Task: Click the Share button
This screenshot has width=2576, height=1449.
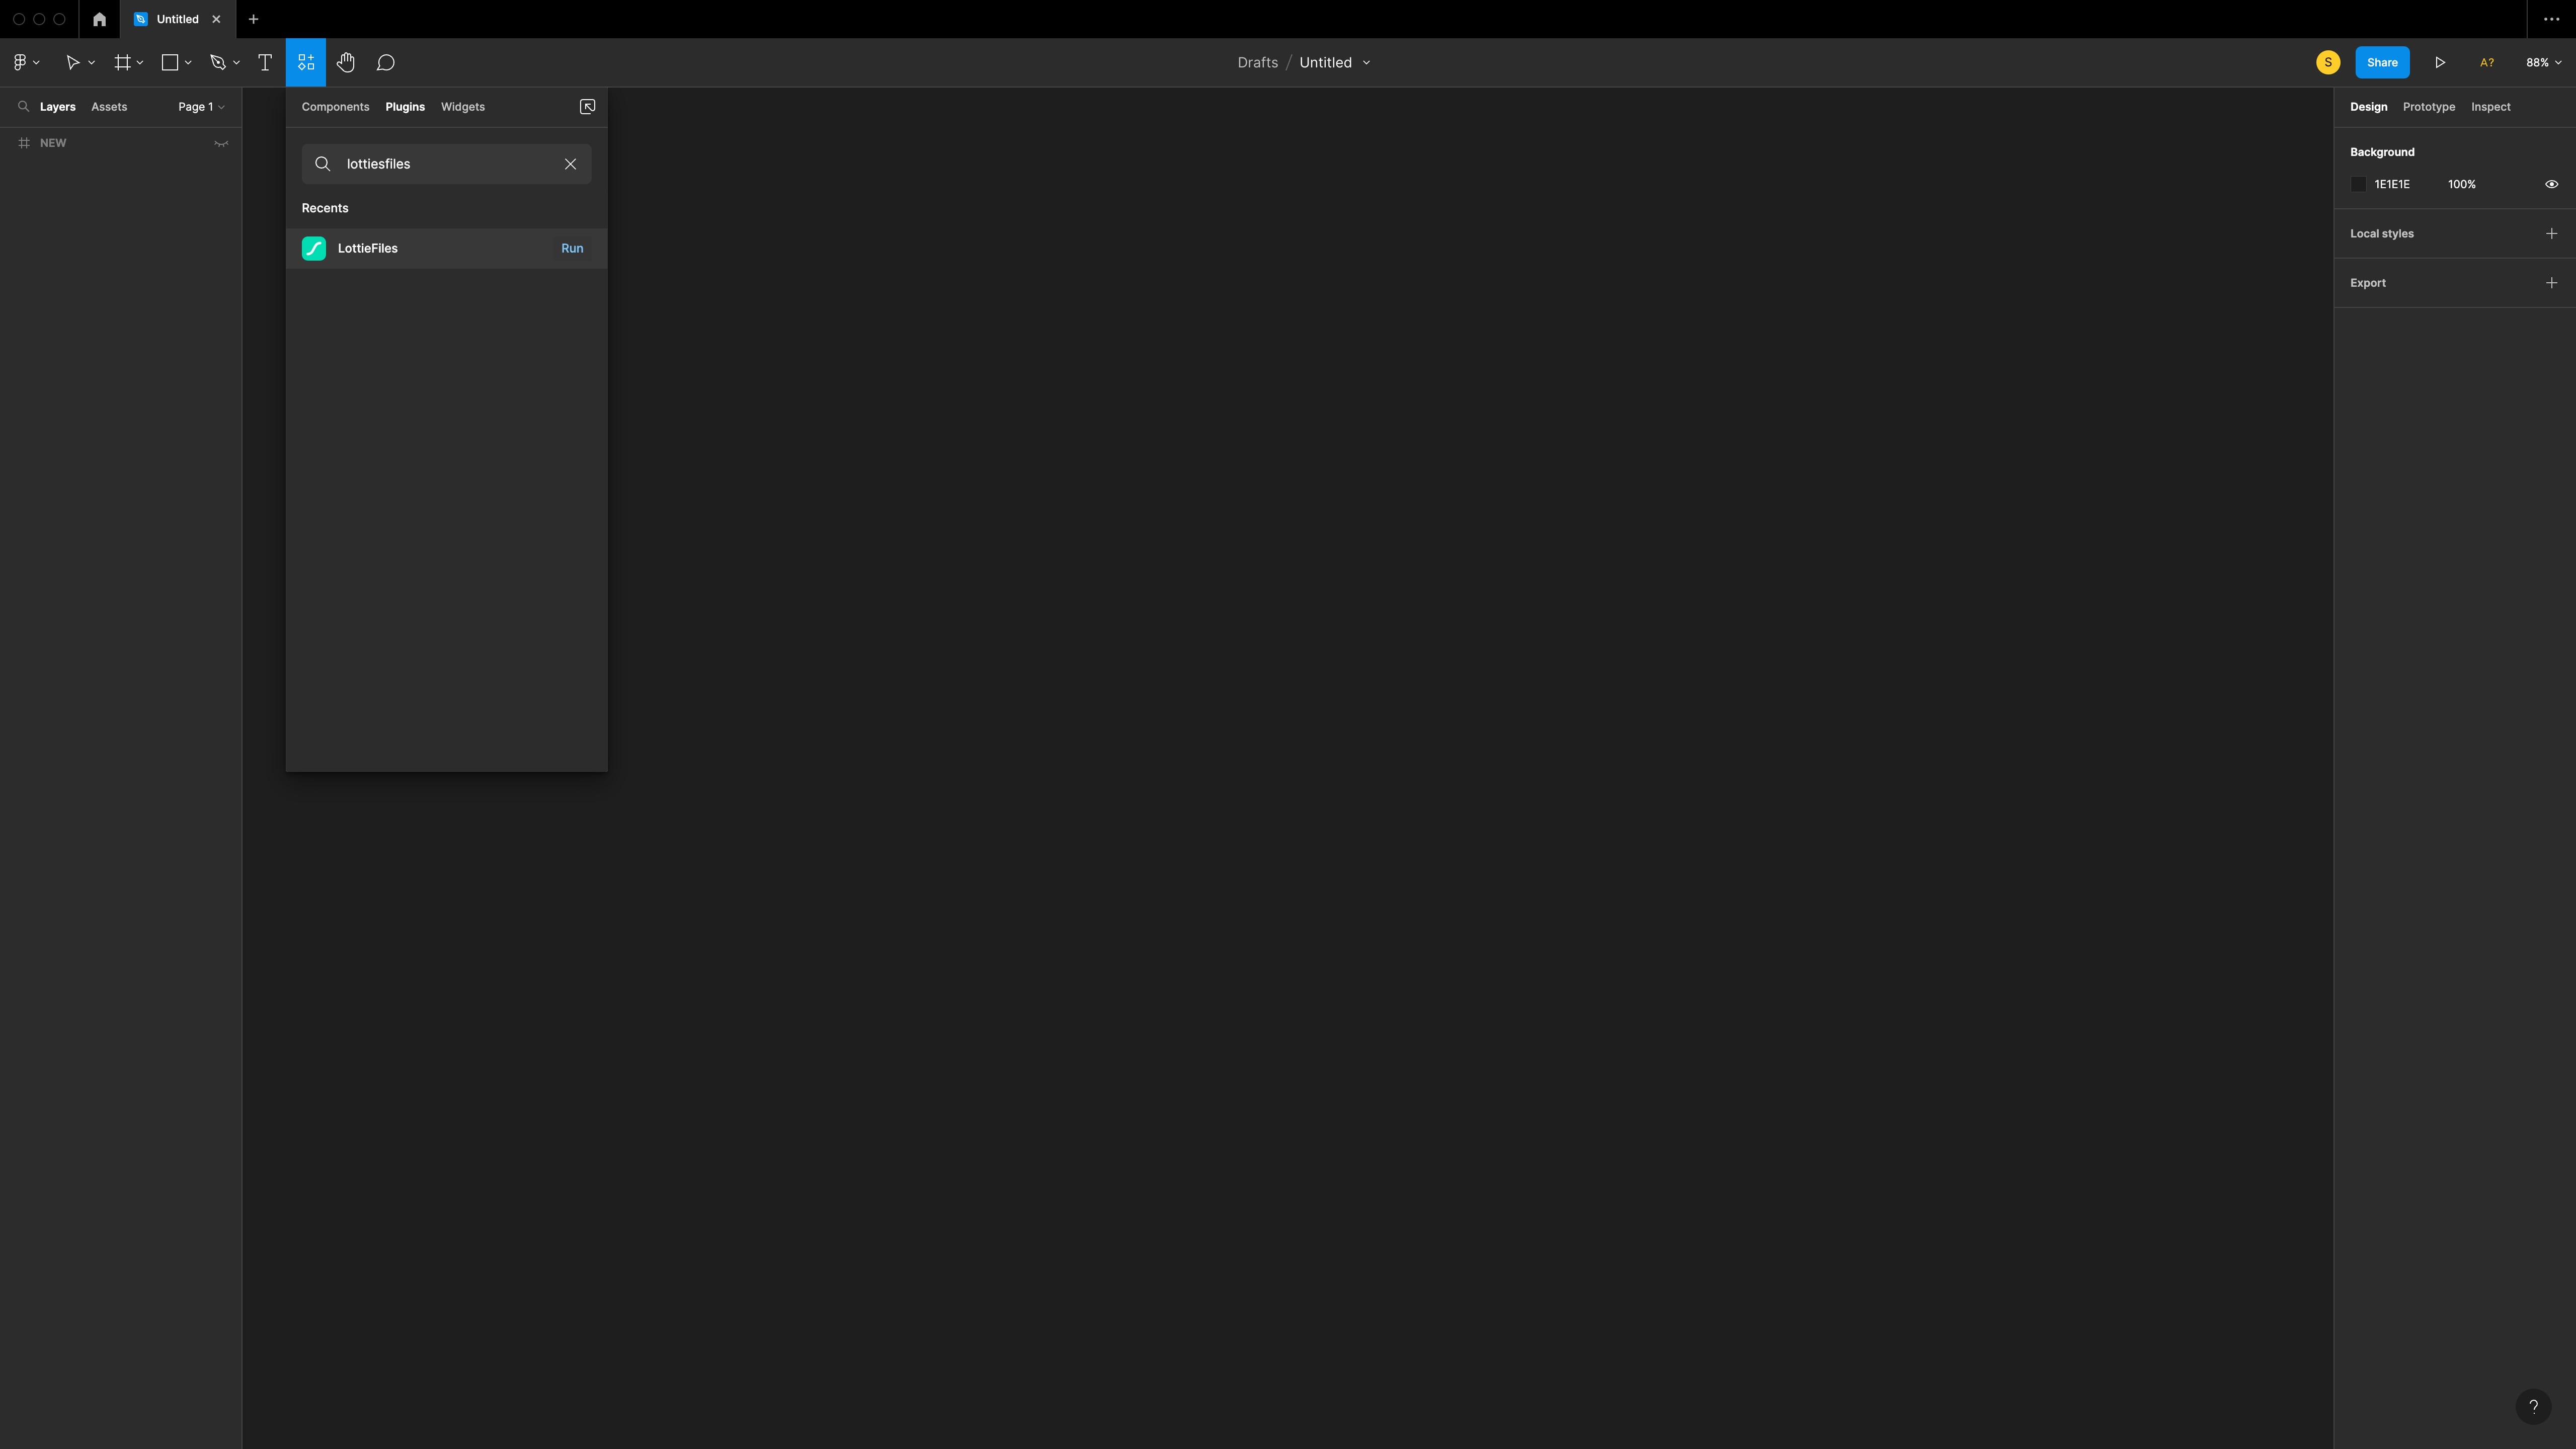Action: [2381, 62]
